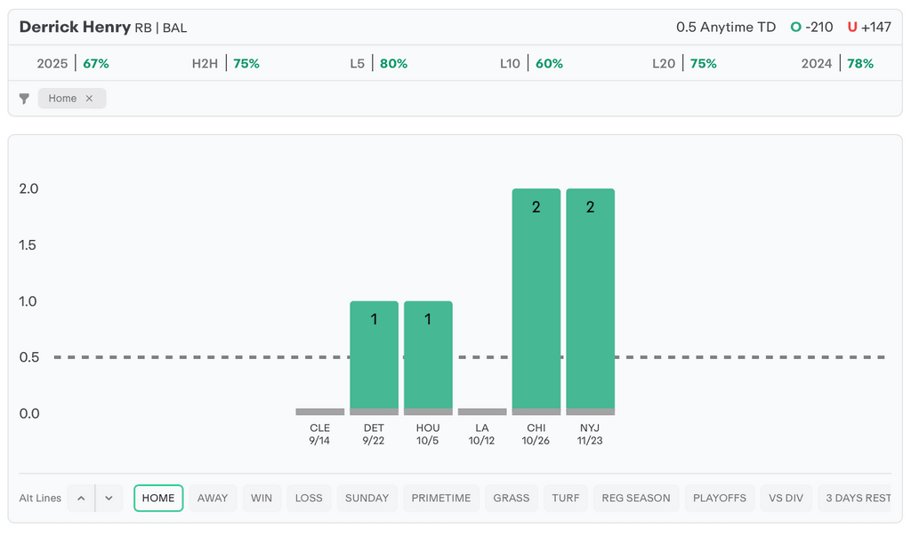The height and width of the screenshot is (535, 911).
Task: Select the PLAYOFFS filter
Action: (720, 499)
